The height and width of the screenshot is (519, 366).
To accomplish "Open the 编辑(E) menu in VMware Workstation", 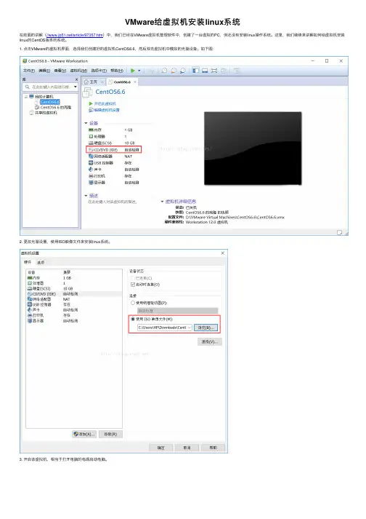I will (44, 71).
